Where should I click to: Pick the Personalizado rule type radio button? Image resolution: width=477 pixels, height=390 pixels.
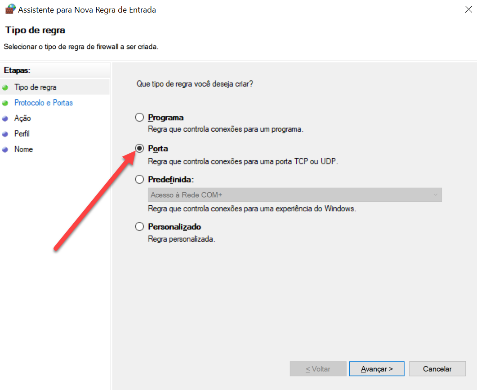(140, 227)
